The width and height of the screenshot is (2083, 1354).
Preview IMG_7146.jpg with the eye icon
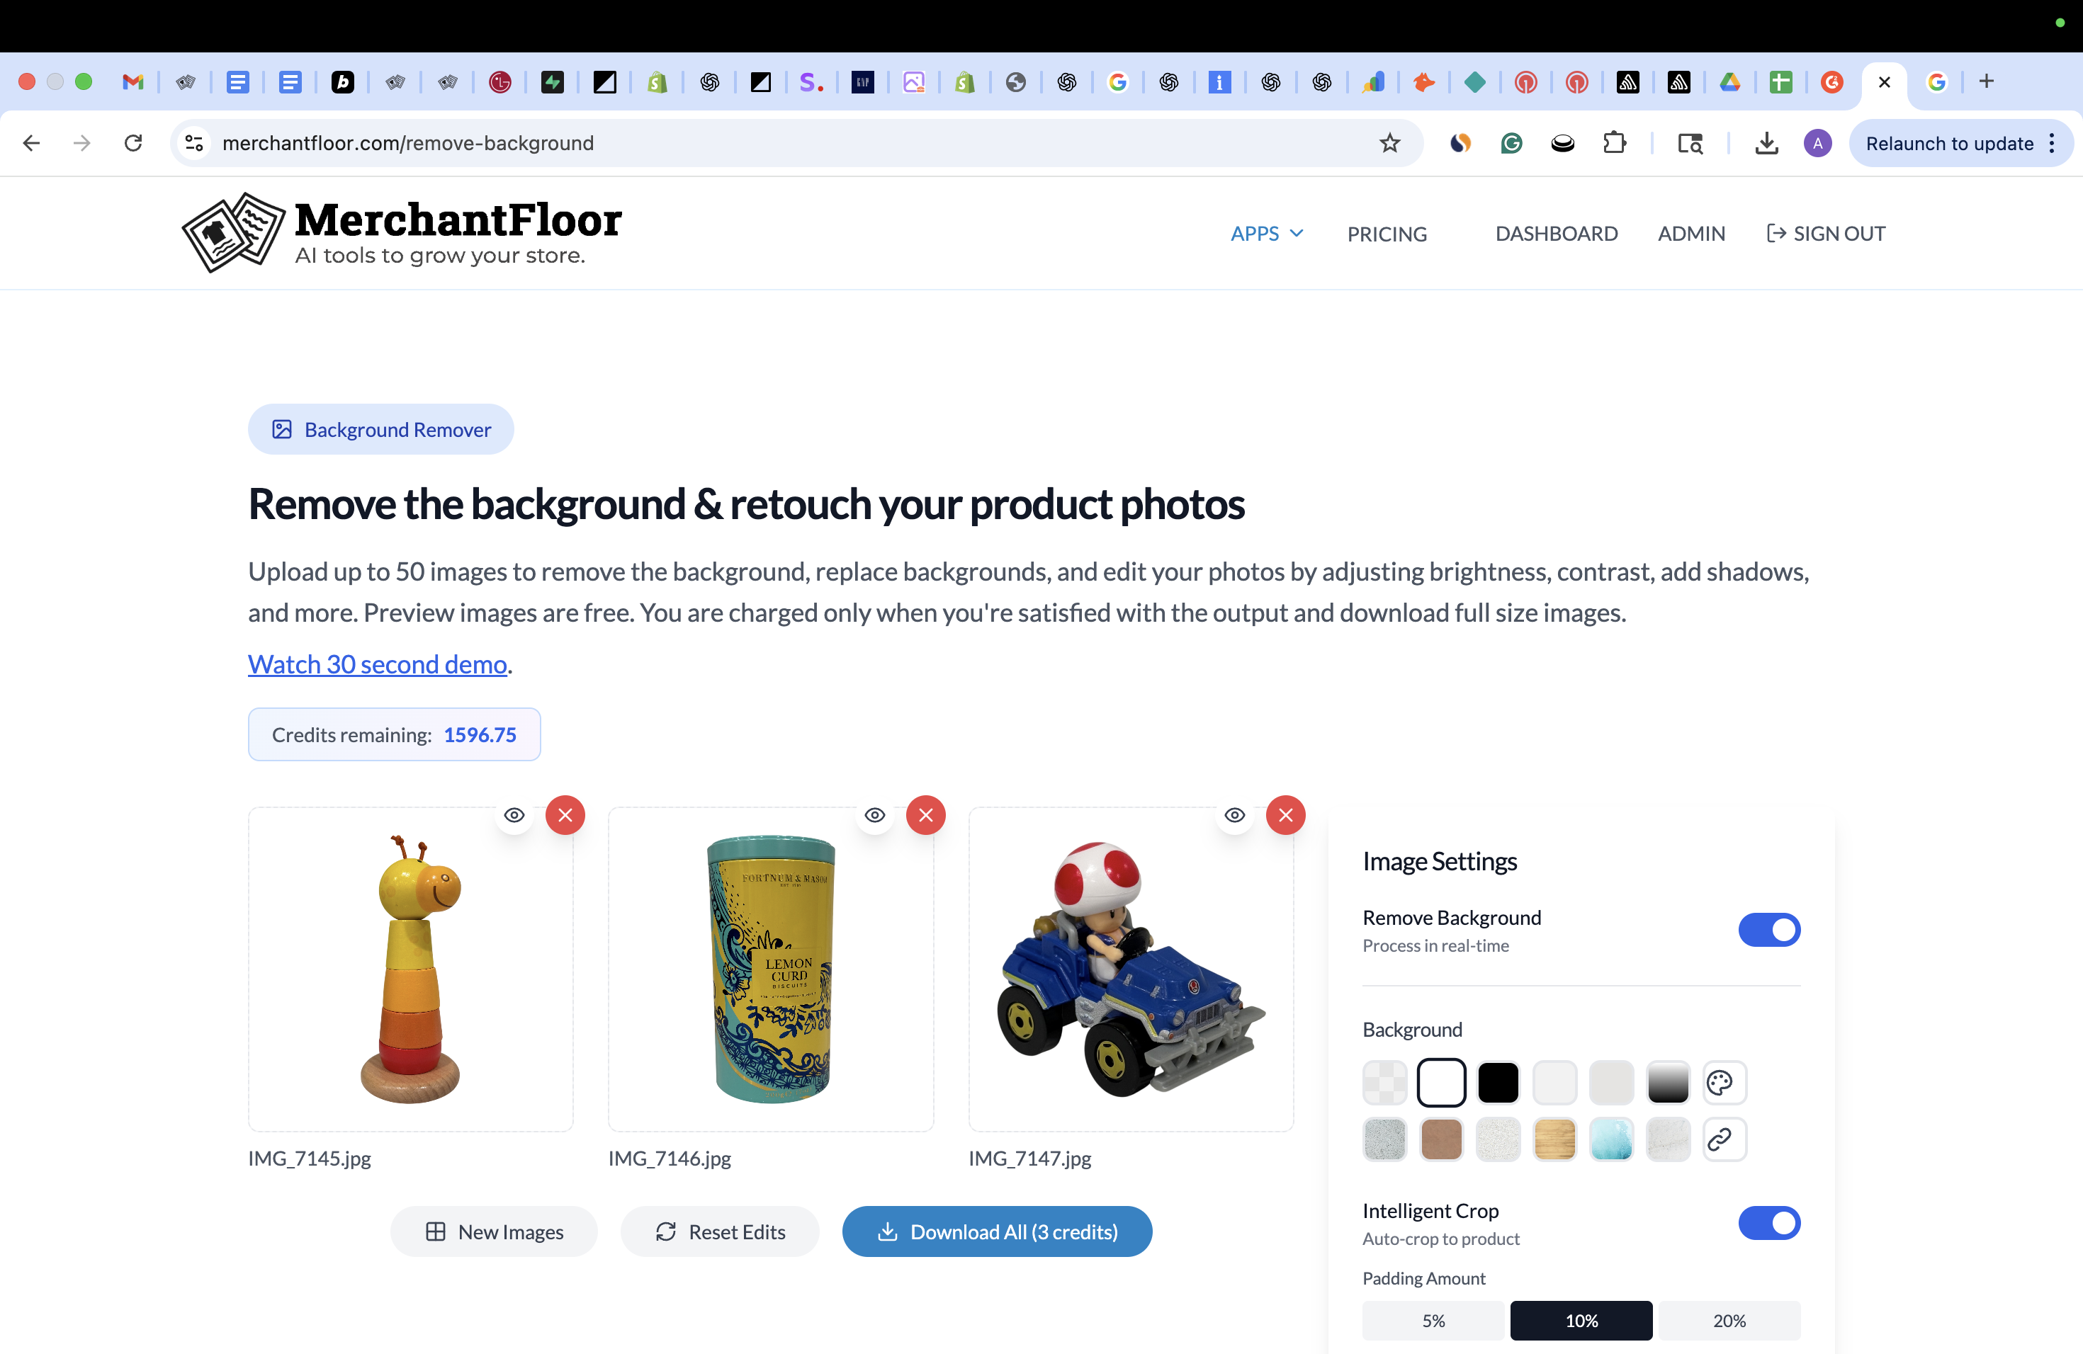[x=874, y=815]
